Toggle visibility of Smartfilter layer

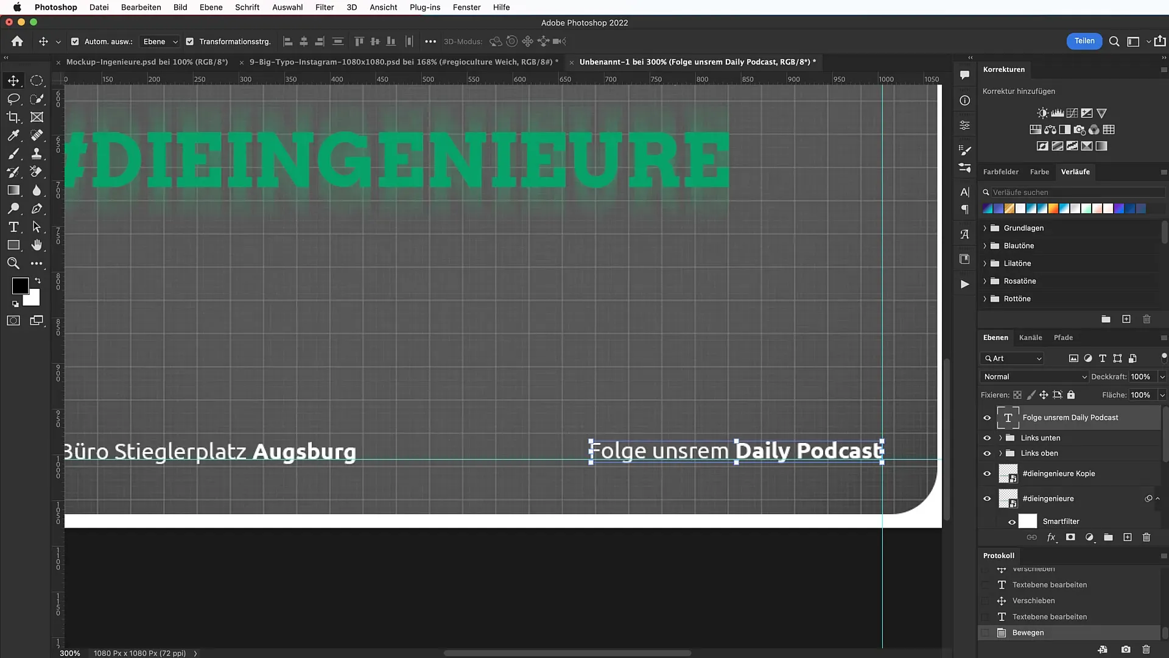[1013, 521]
